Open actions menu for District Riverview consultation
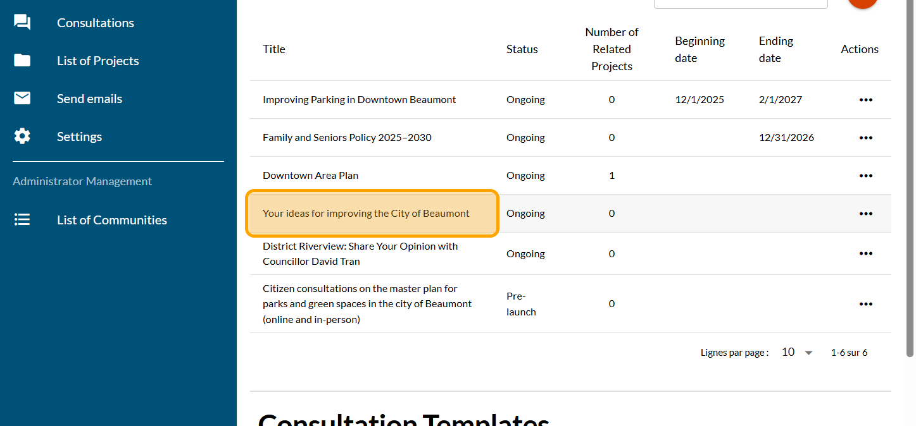Viewport: 916px width, 426px height. click(x=865, y=253)
